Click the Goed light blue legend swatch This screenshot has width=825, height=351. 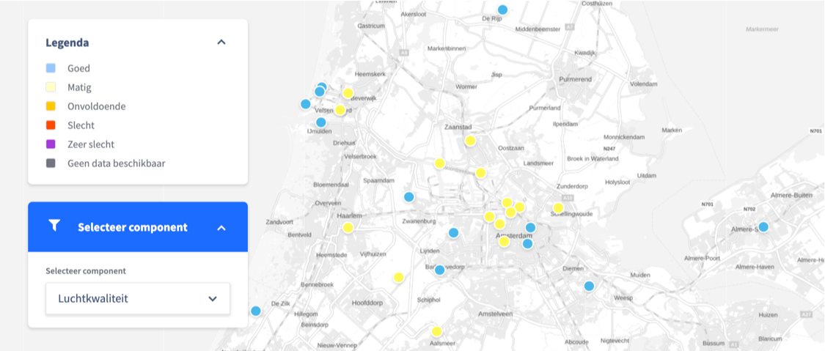pyautogui.click(x=51, y=68)
